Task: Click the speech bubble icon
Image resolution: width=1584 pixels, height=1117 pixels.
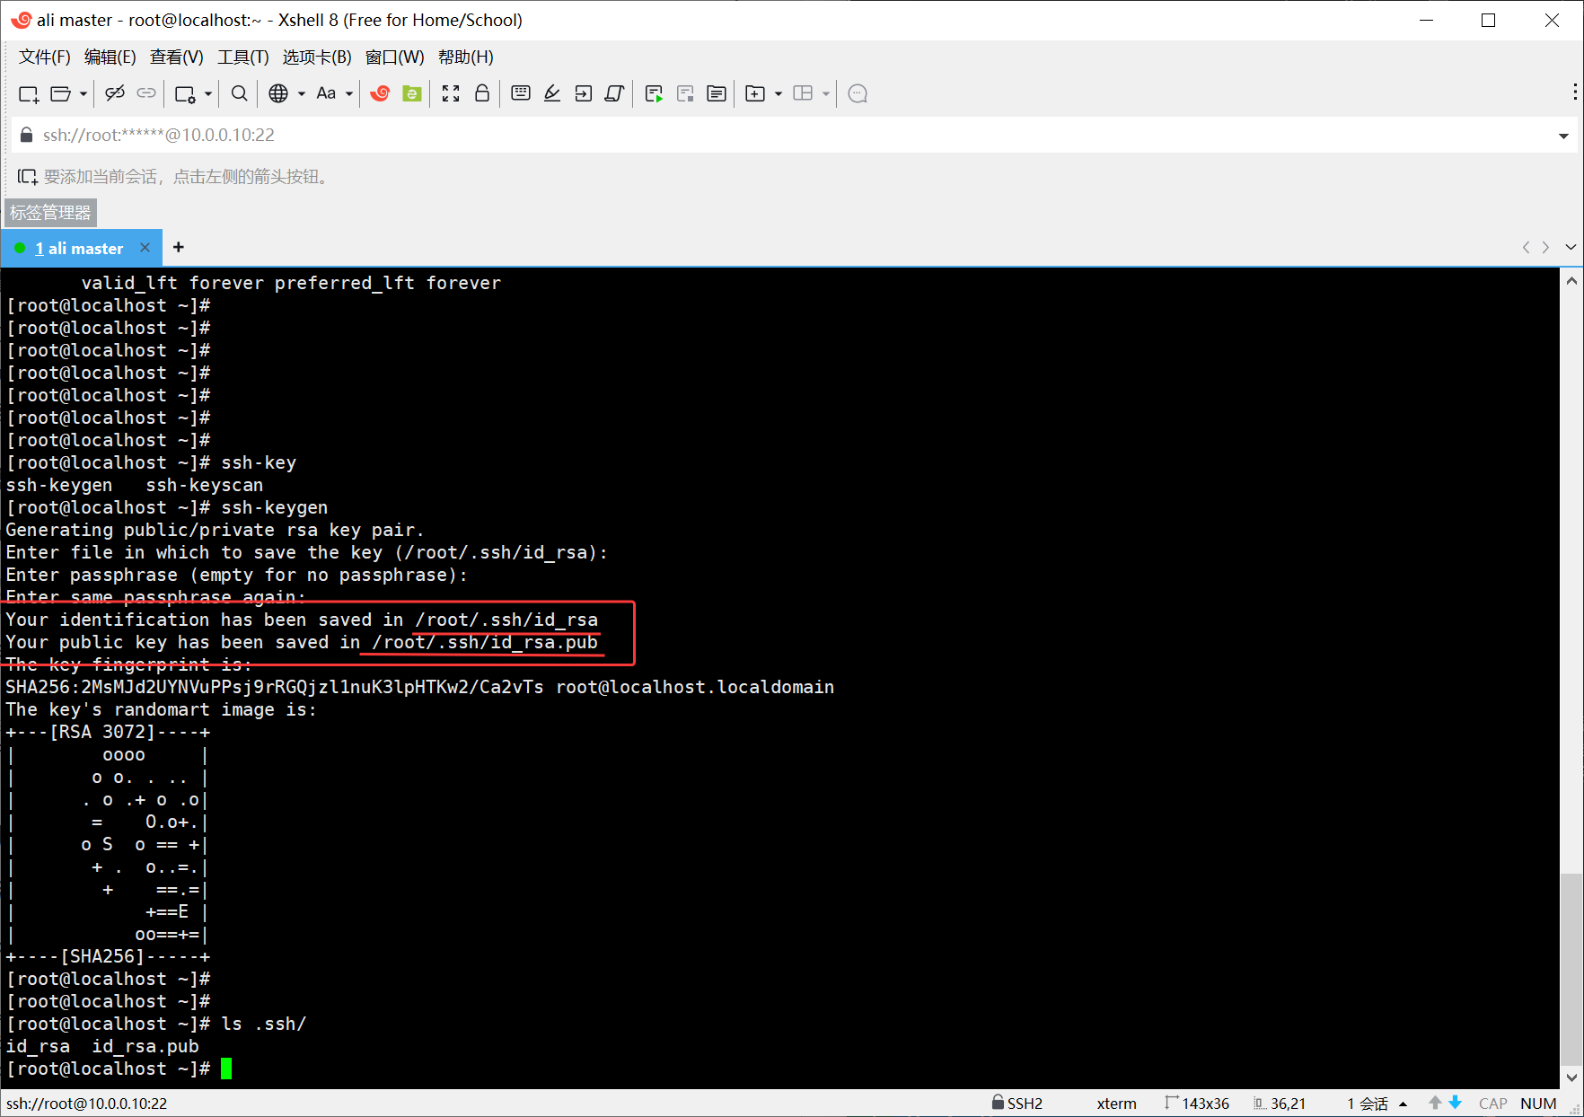Action: click(x=858, y=93)
